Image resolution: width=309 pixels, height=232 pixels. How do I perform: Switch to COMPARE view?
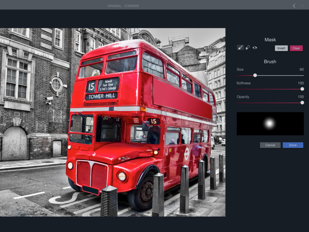(x=132, y=6)
